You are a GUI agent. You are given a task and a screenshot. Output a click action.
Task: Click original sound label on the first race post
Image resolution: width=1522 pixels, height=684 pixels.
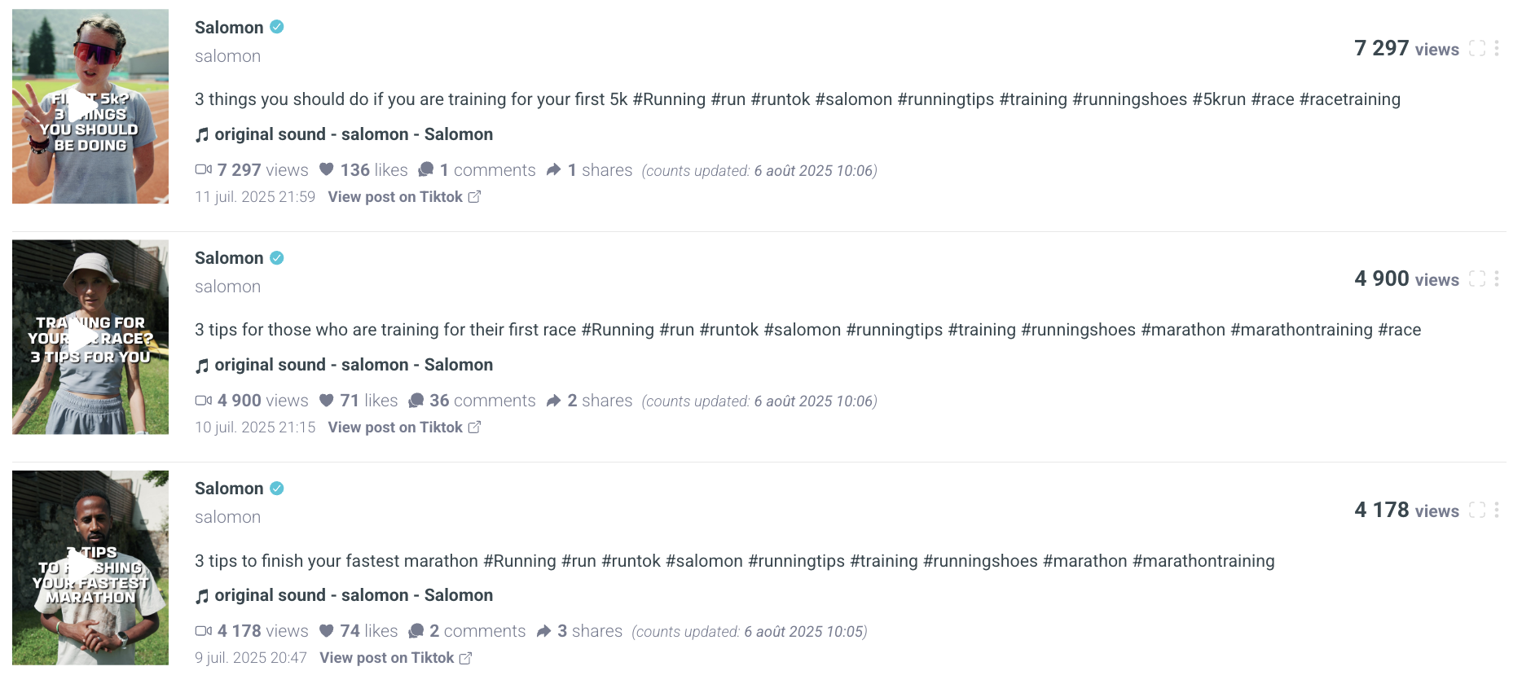point(354,365)
